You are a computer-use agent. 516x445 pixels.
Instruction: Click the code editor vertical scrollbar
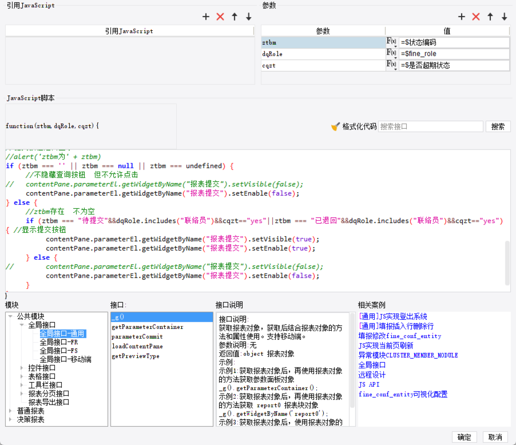point(507,263)
